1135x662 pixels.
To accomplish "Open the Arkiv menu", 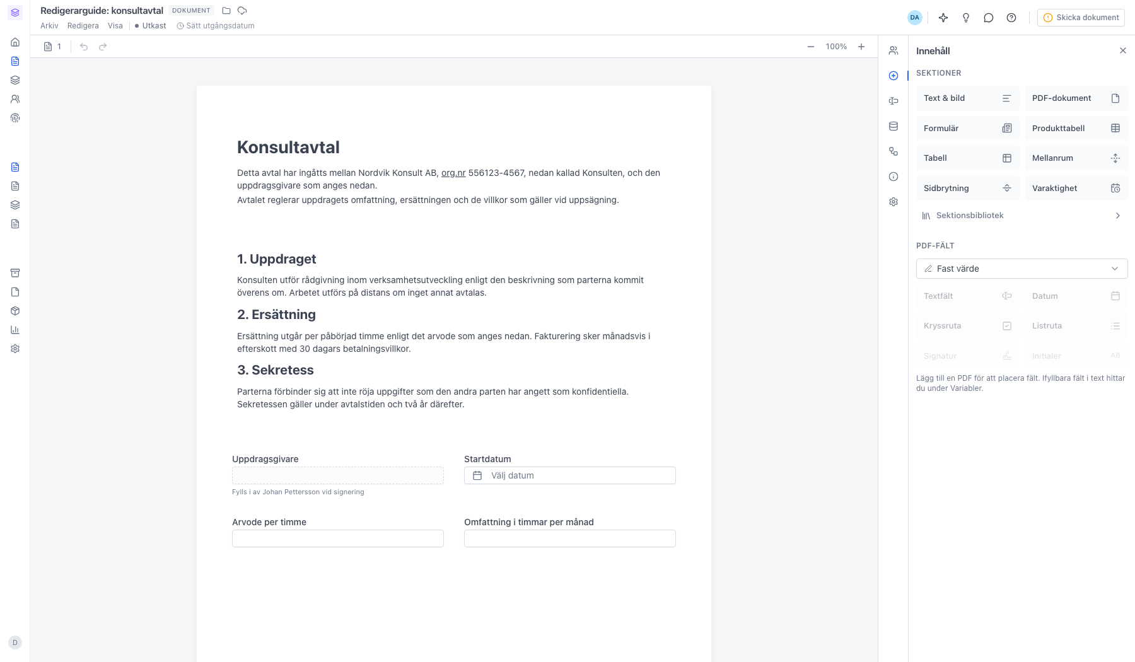I will [49, 26].
